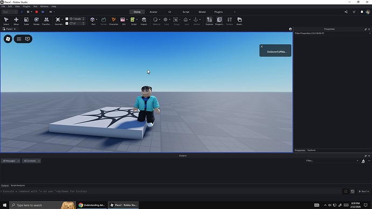This screenshot has width=372, height=209.
Task: Toggle the Explorer panel button
Action: (x=209, y=21)
